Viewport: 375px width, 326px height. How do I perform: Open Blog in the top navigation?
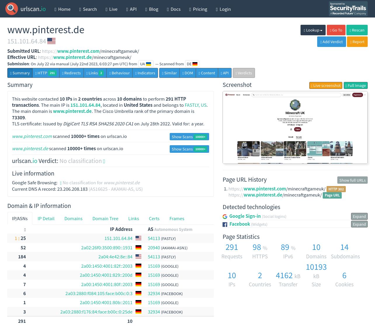pos(152,9)
